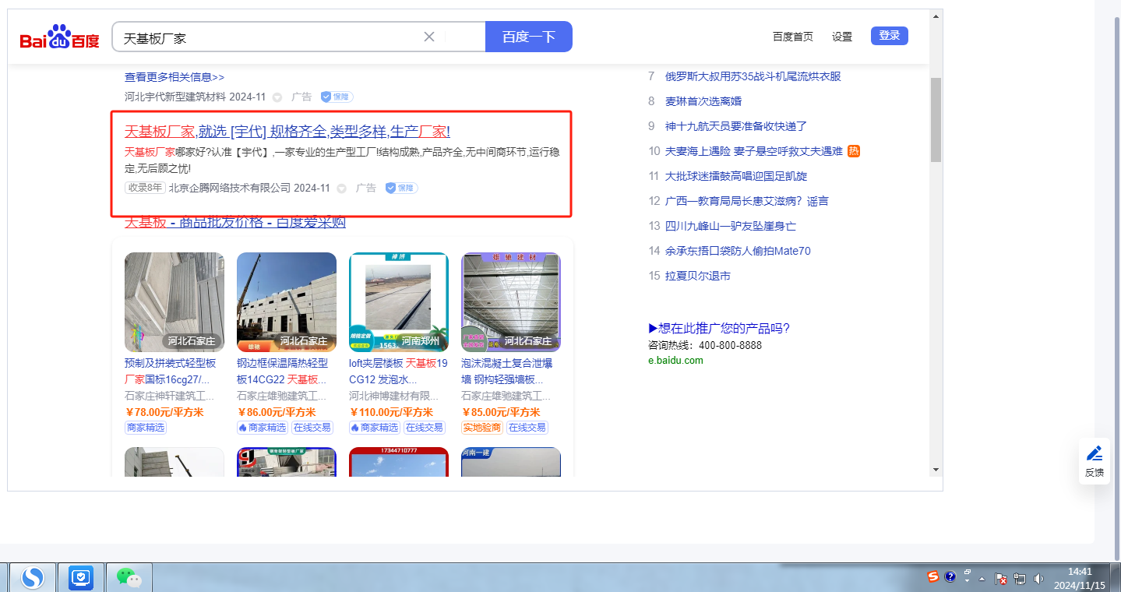
Task: Open thumbnail of 预制及拼装式轻型板 product
Action: tap(174, 302)
